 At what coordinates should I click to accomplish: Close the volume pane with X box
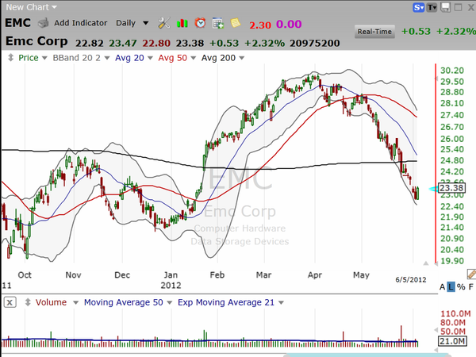point(9,302)
